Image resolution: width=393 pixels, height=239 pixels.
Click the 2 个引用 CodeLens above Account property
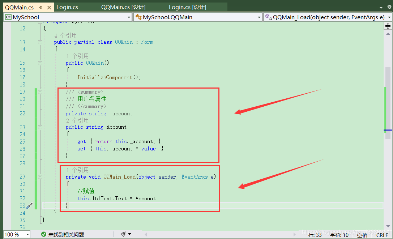[77, 120]
